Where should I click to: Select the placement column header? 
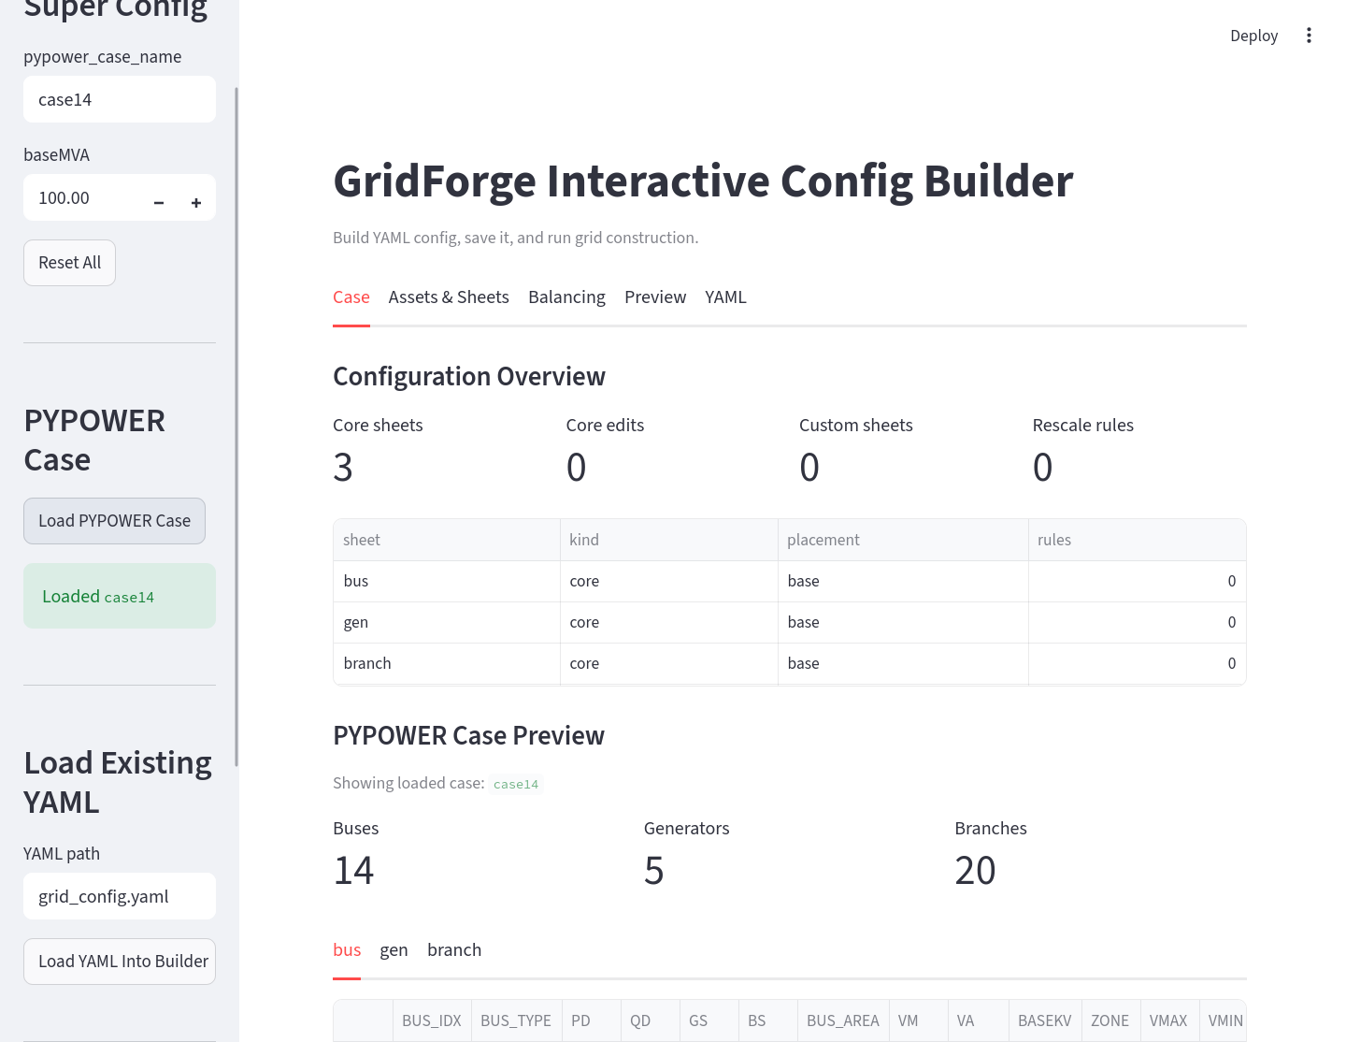pyautogui.click(x=903, y=540)
